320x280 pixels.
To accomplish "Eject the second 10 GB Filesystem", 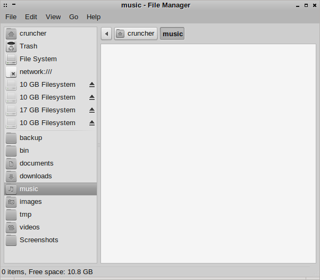I will [x=92, y=97].
